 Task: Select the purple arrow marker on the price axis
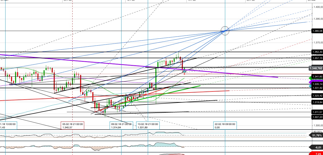[x=310, y=82]
